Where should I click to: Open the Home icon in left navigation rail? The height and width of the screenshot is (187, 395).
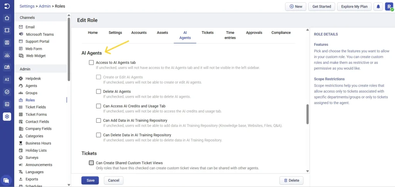7,18
